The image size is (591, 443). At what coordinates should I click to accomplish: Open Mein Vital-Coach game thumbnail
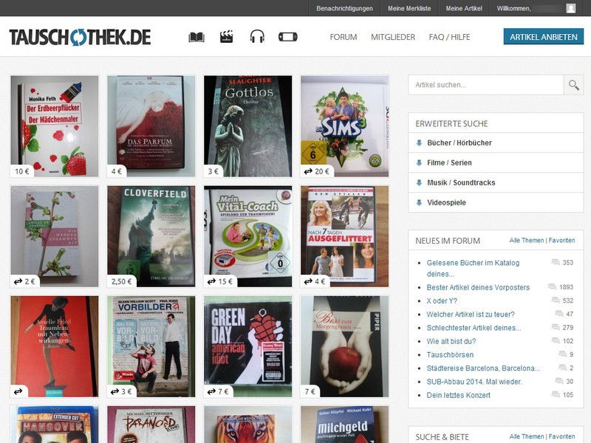tap(247, 236)
